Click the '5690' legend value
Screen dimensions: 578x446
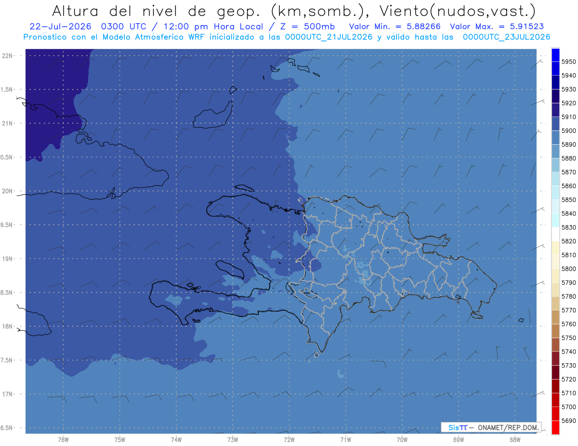point(568,421)
